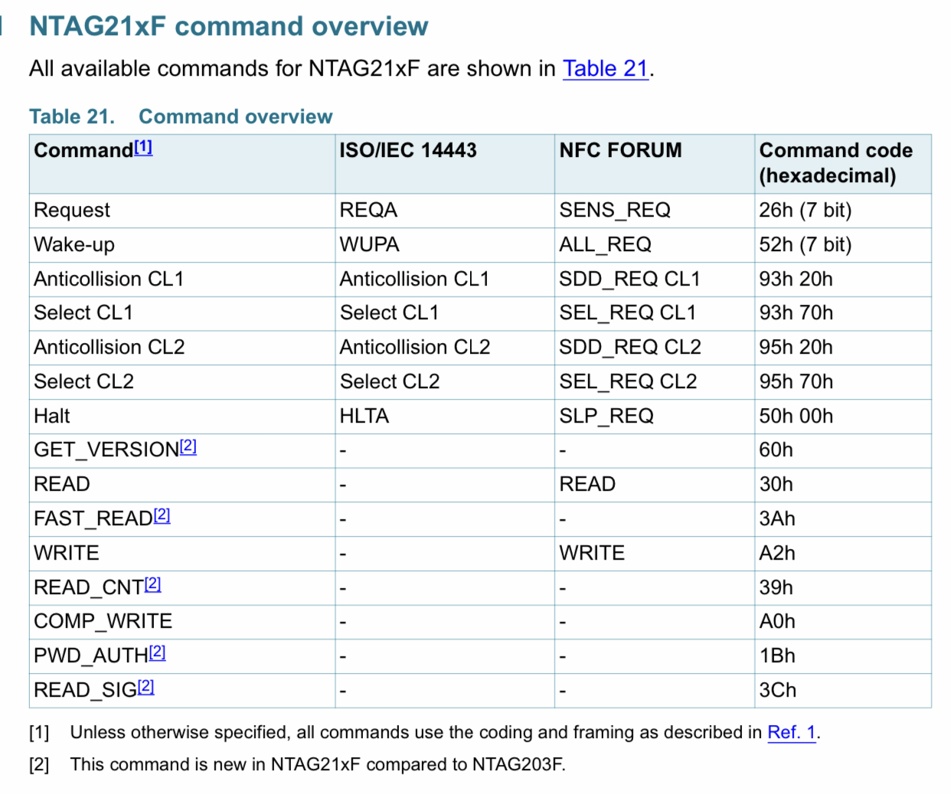
Task: Click footnote [2] marker next to PWD_AUTH
Action: pos(157,652)
